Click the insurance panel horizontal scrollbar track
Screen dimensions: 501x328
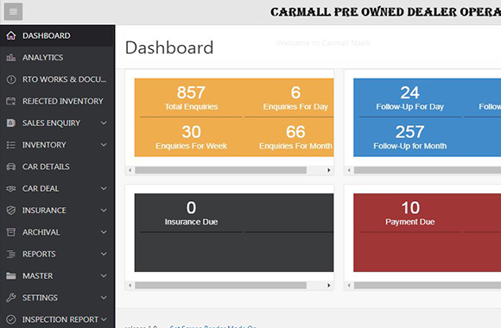tap(220, 285)
